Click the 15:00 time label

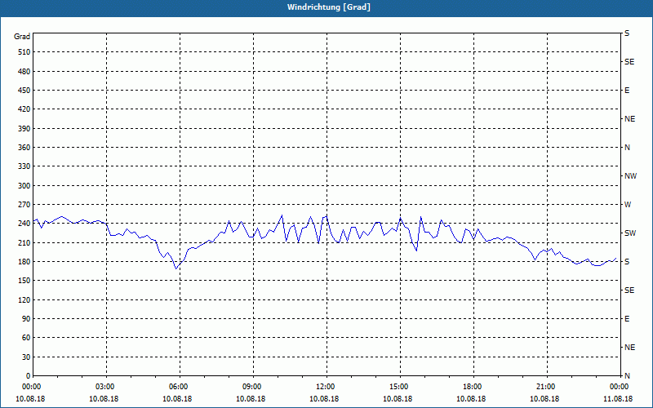coord(400,387)
